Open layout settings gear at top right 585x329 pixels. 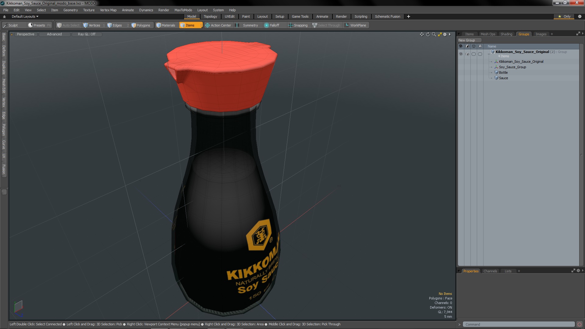tap(580, 16)
